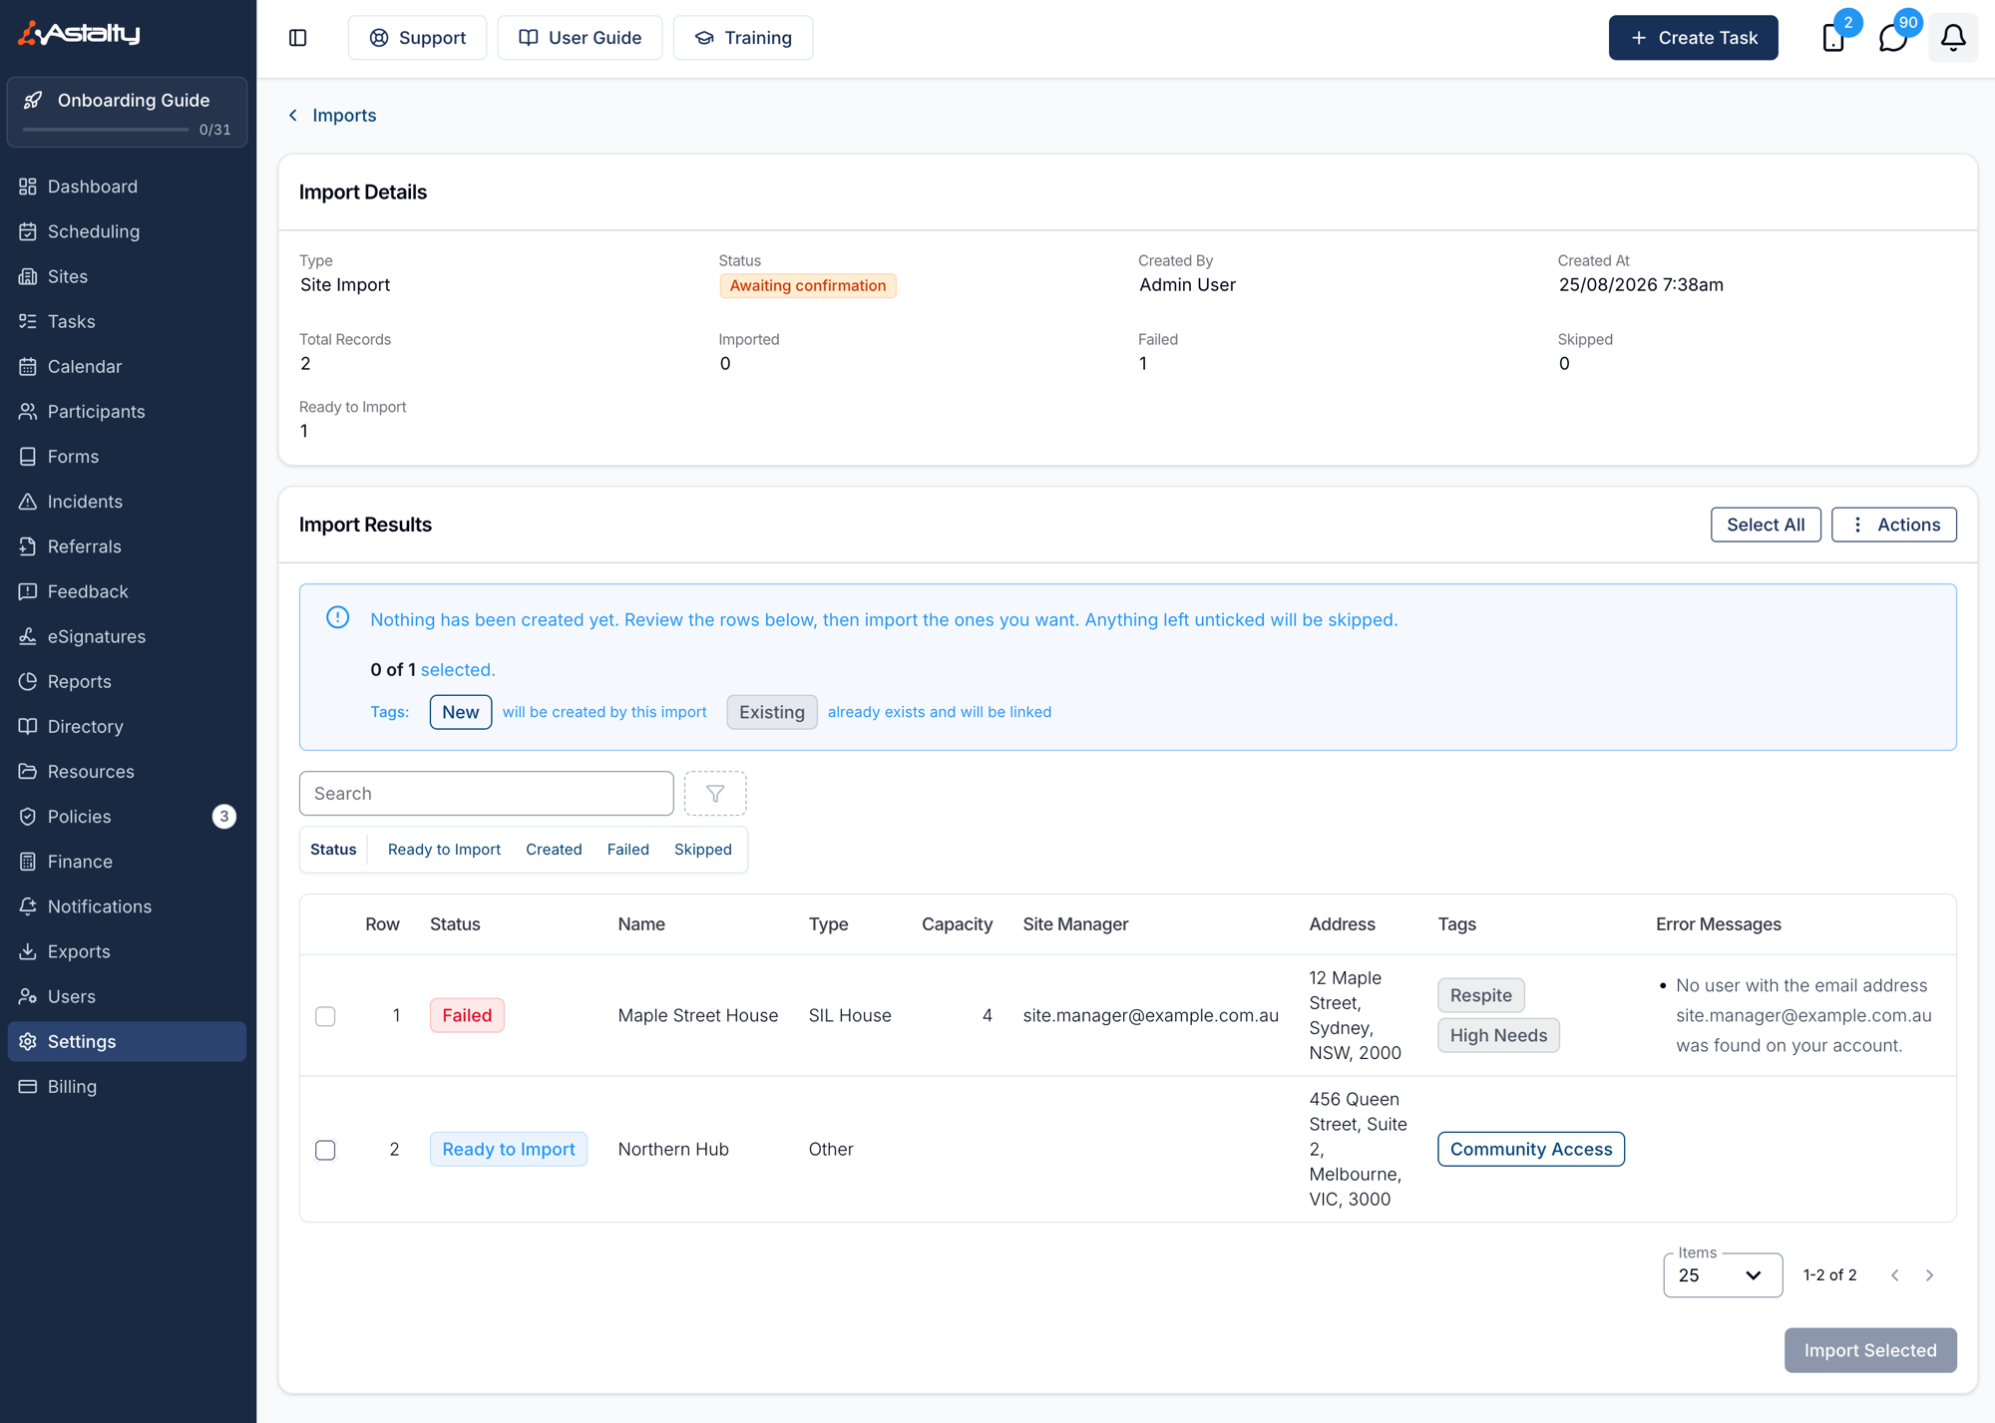
Task: Go to Exports in the sidebar
Action: click(x=127, y=951)
